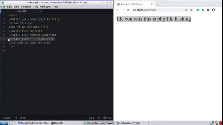Click the 7:1 cursor position indicator
Viewport: 223px width, 125px height.
point(16,118)
